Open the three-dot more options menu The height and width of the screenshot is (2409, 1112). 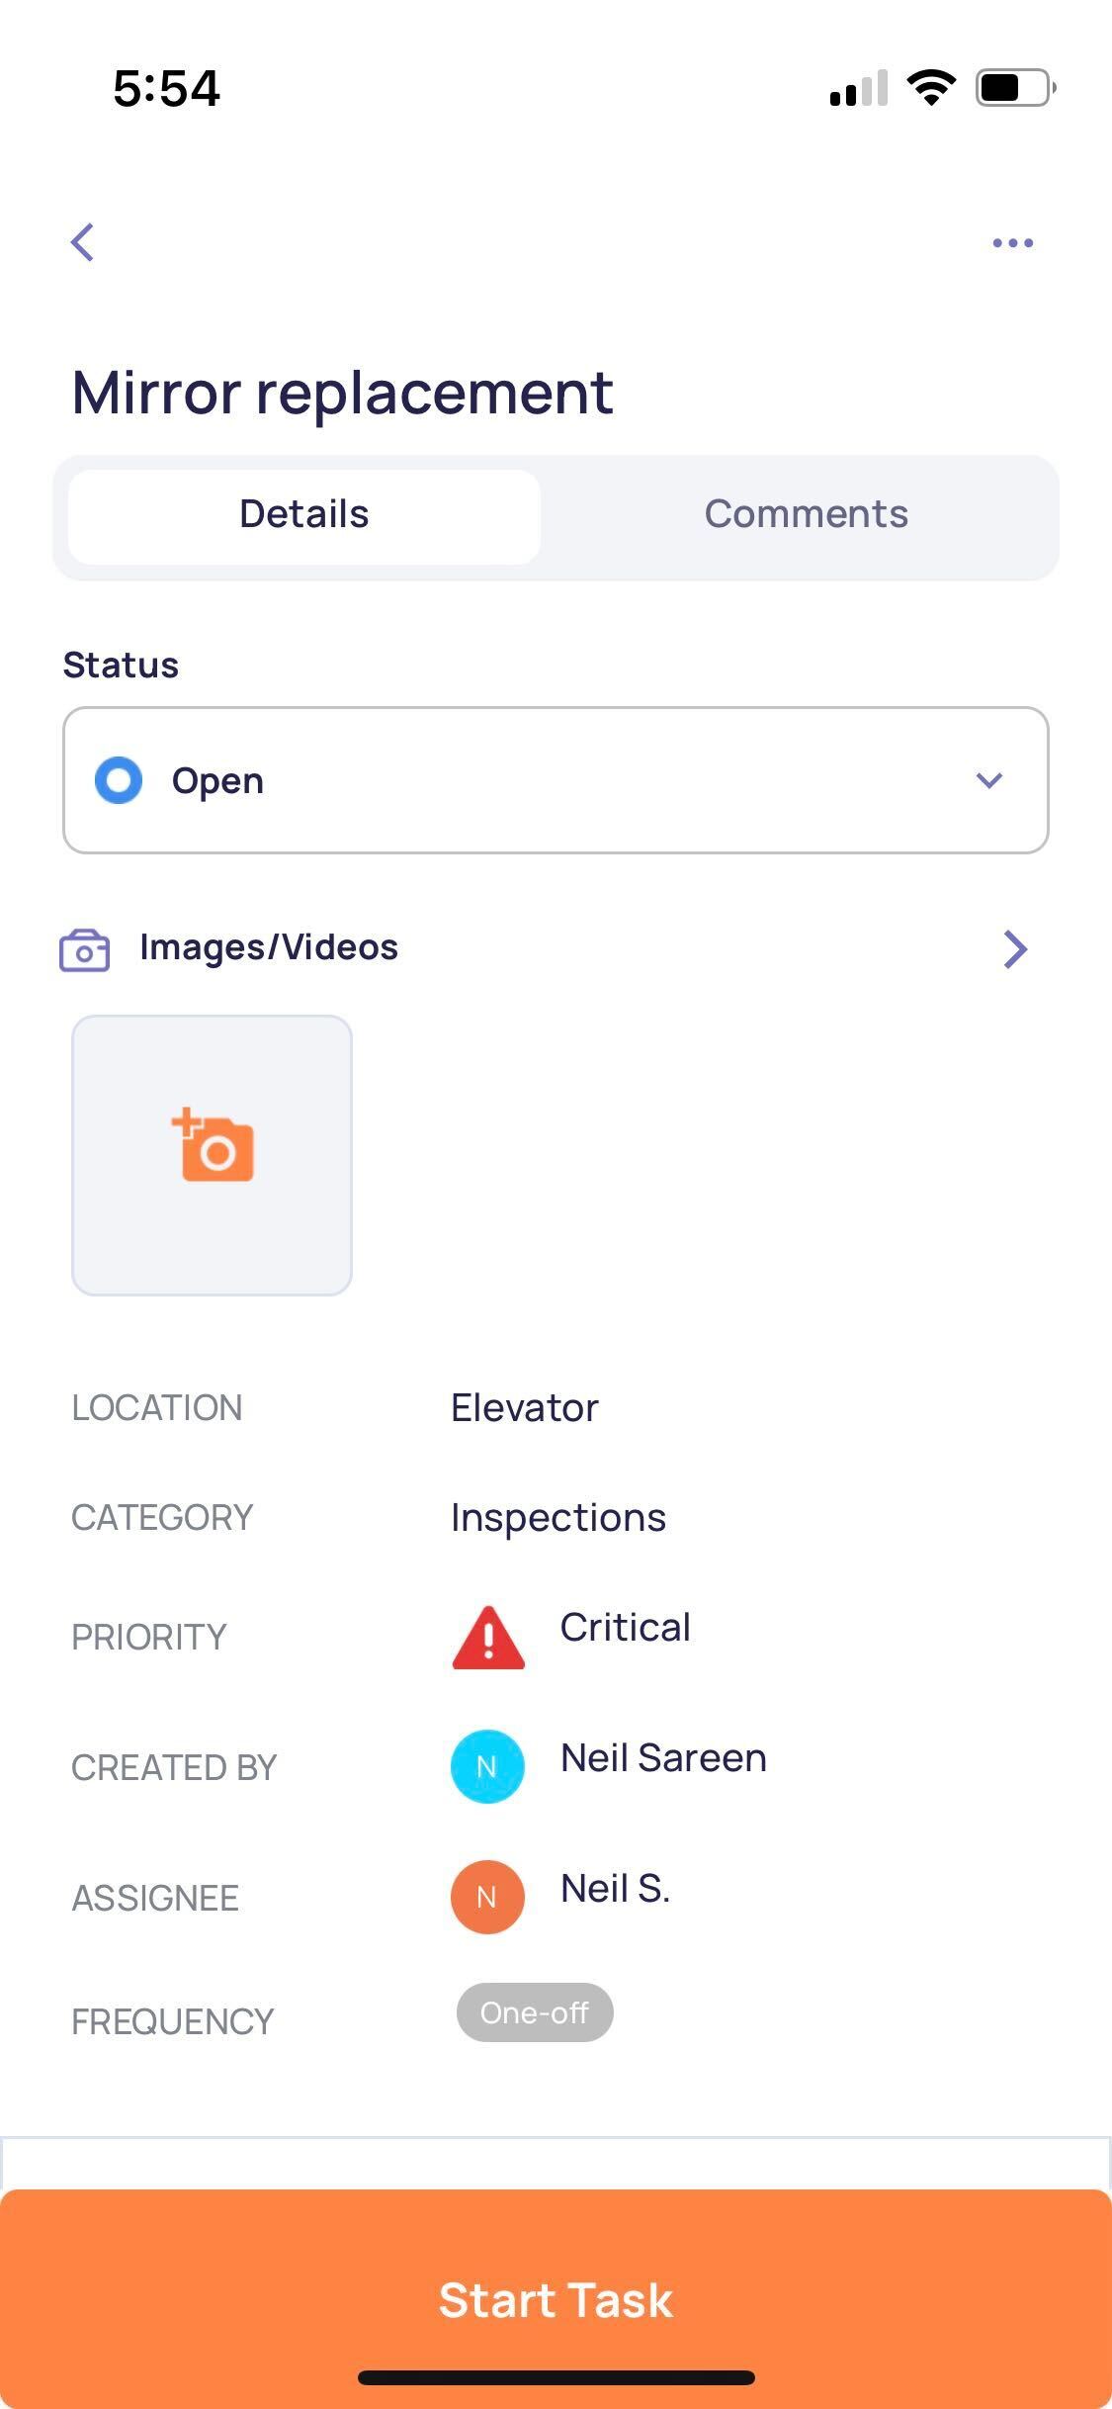pos(1013,242)
